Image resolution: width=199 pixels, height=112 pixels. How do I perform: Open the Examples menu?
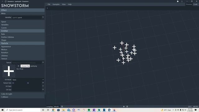tap(56, 4)
